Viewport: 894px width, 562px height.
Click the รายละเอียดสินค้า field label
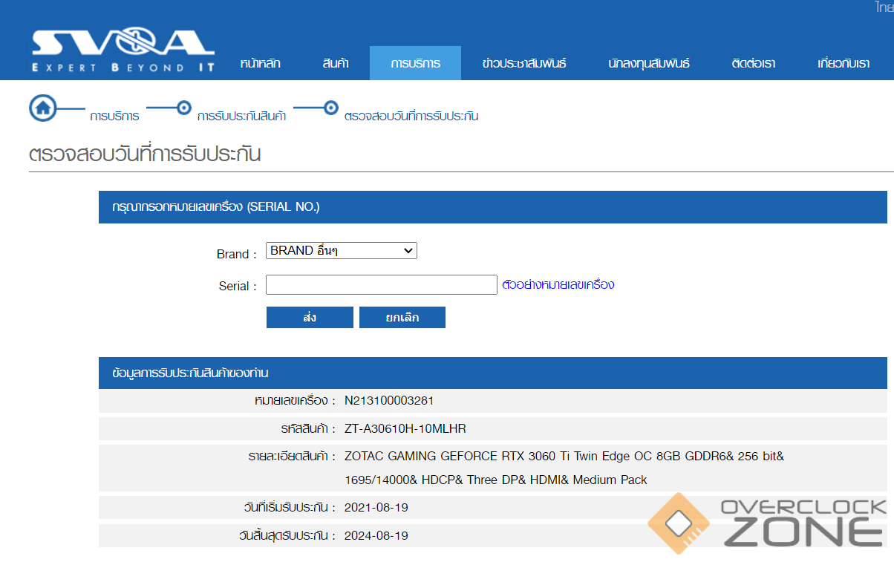(293, 456)
